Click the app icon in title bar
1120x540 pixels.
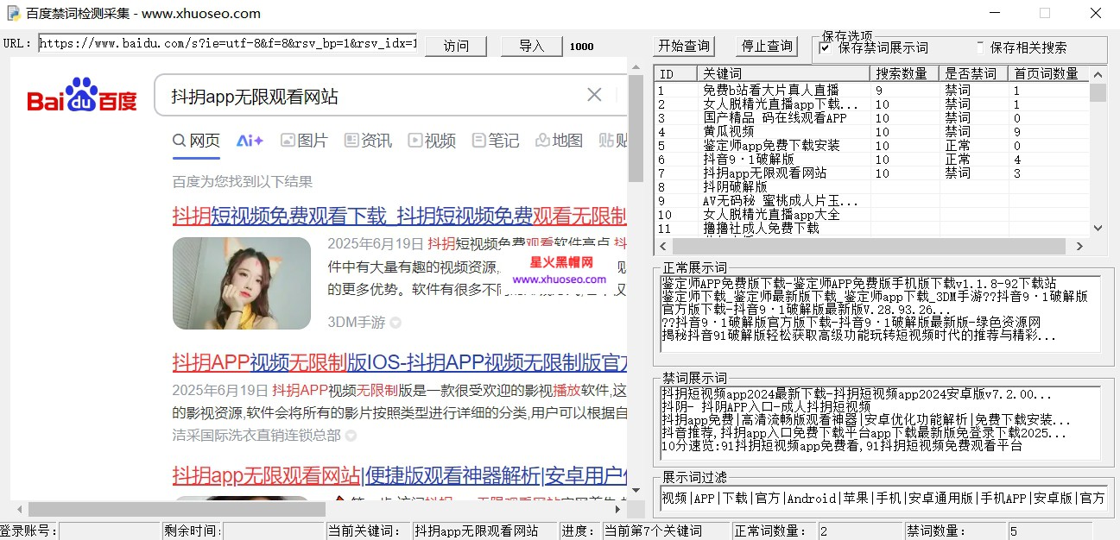pyautogui.click(x=14, y=13)
